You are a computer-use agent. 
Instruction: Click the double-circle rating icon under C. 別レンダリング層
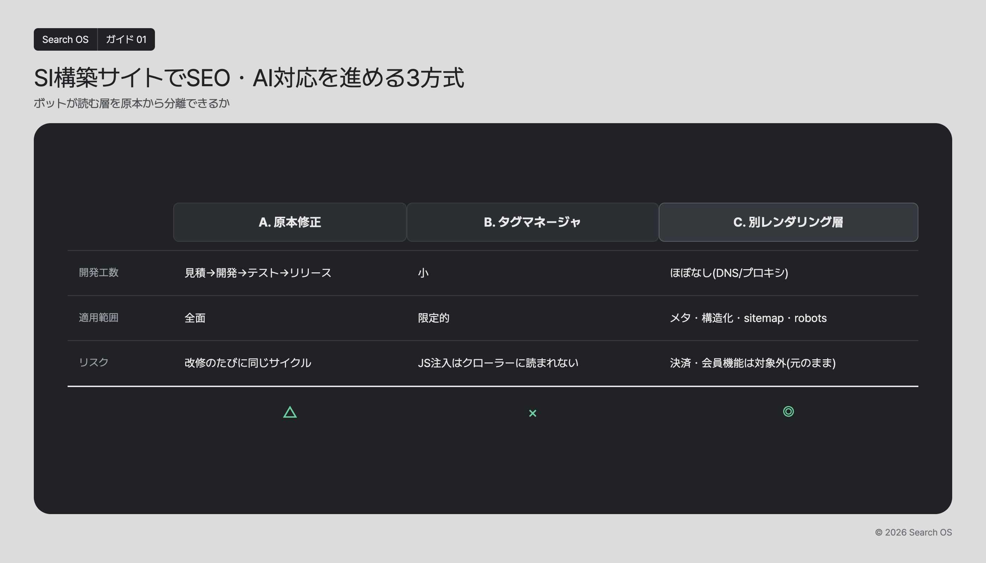(x=788, y=411)
